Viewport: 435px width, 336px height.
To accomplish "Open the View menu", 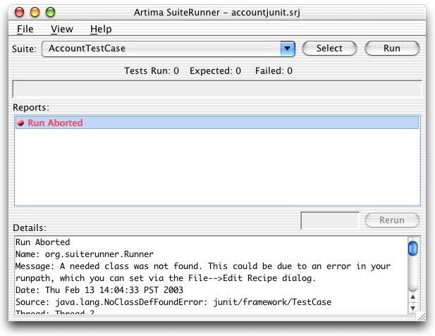I will [62, 29].
